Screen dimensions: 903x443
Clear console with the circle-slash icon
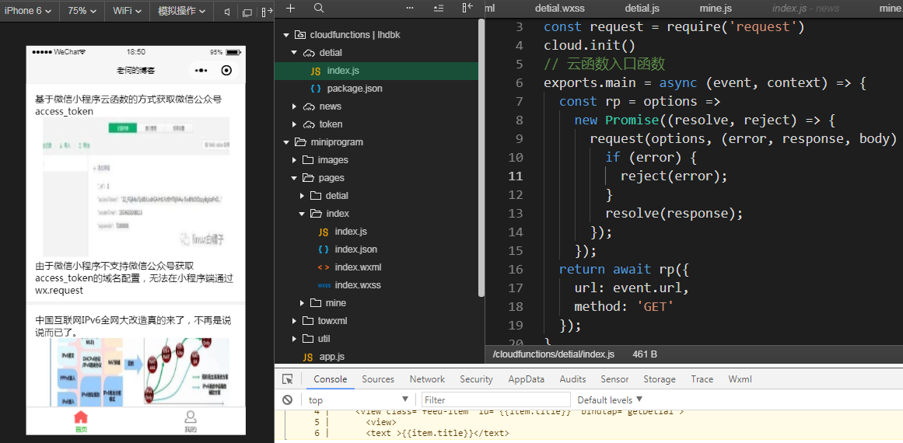(x=287, y=399)
